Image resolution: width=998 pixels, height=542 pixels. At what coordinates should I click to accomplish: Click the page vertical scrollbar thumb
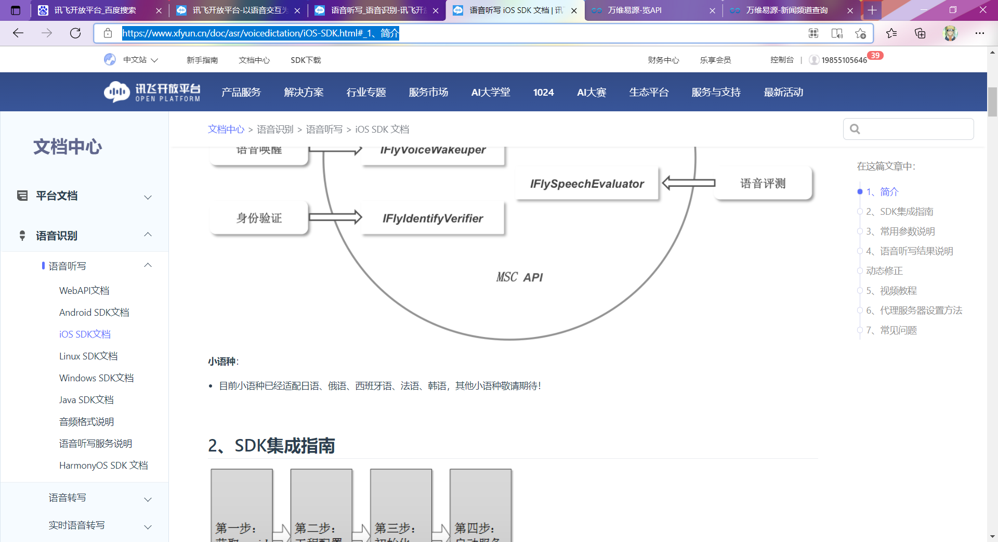[992, 102]
